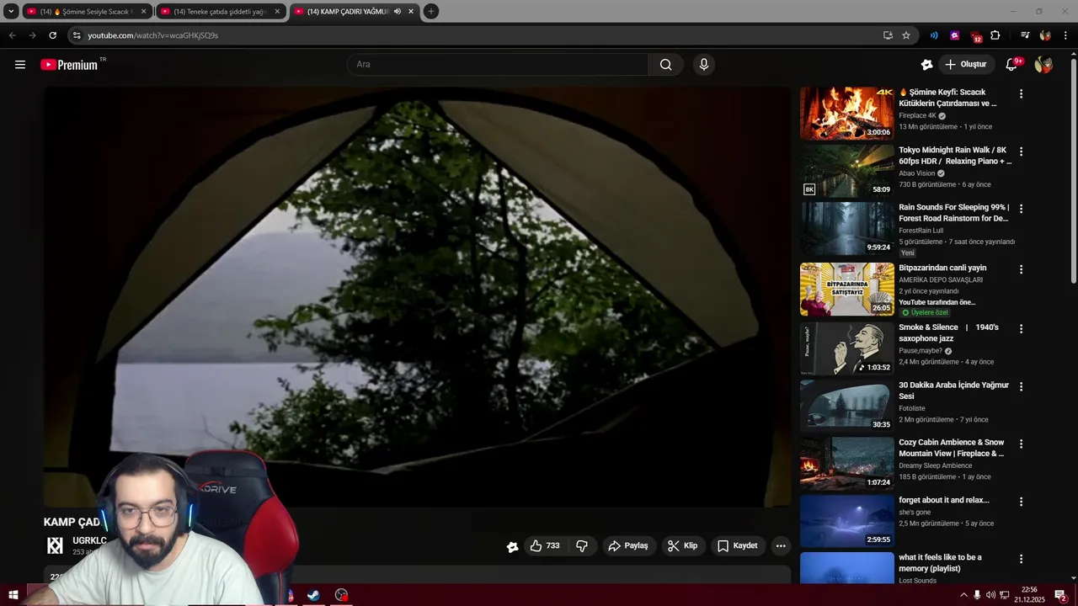The image size is (1078, 606).
Task: Open the YouTube account avatar menu
Action: click(x=1043, y=65)
